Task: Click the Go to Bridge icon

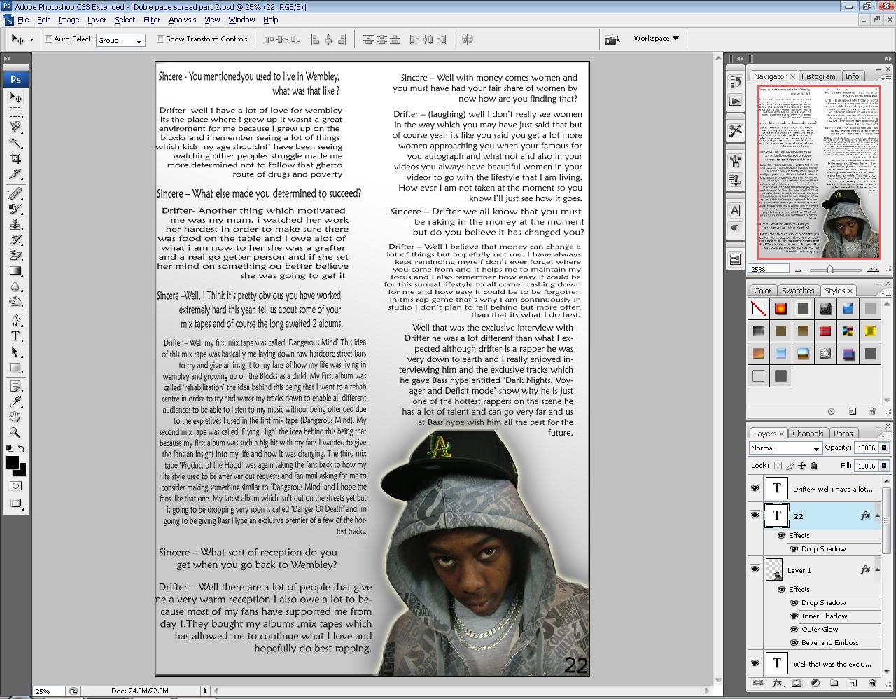Action: pos(612,39)
